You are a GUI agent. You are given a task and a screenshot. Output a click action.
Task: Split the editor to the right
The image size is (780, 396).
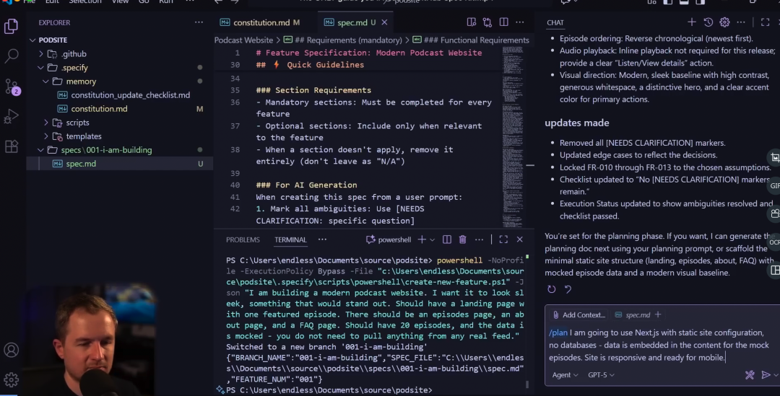[504, 22]
